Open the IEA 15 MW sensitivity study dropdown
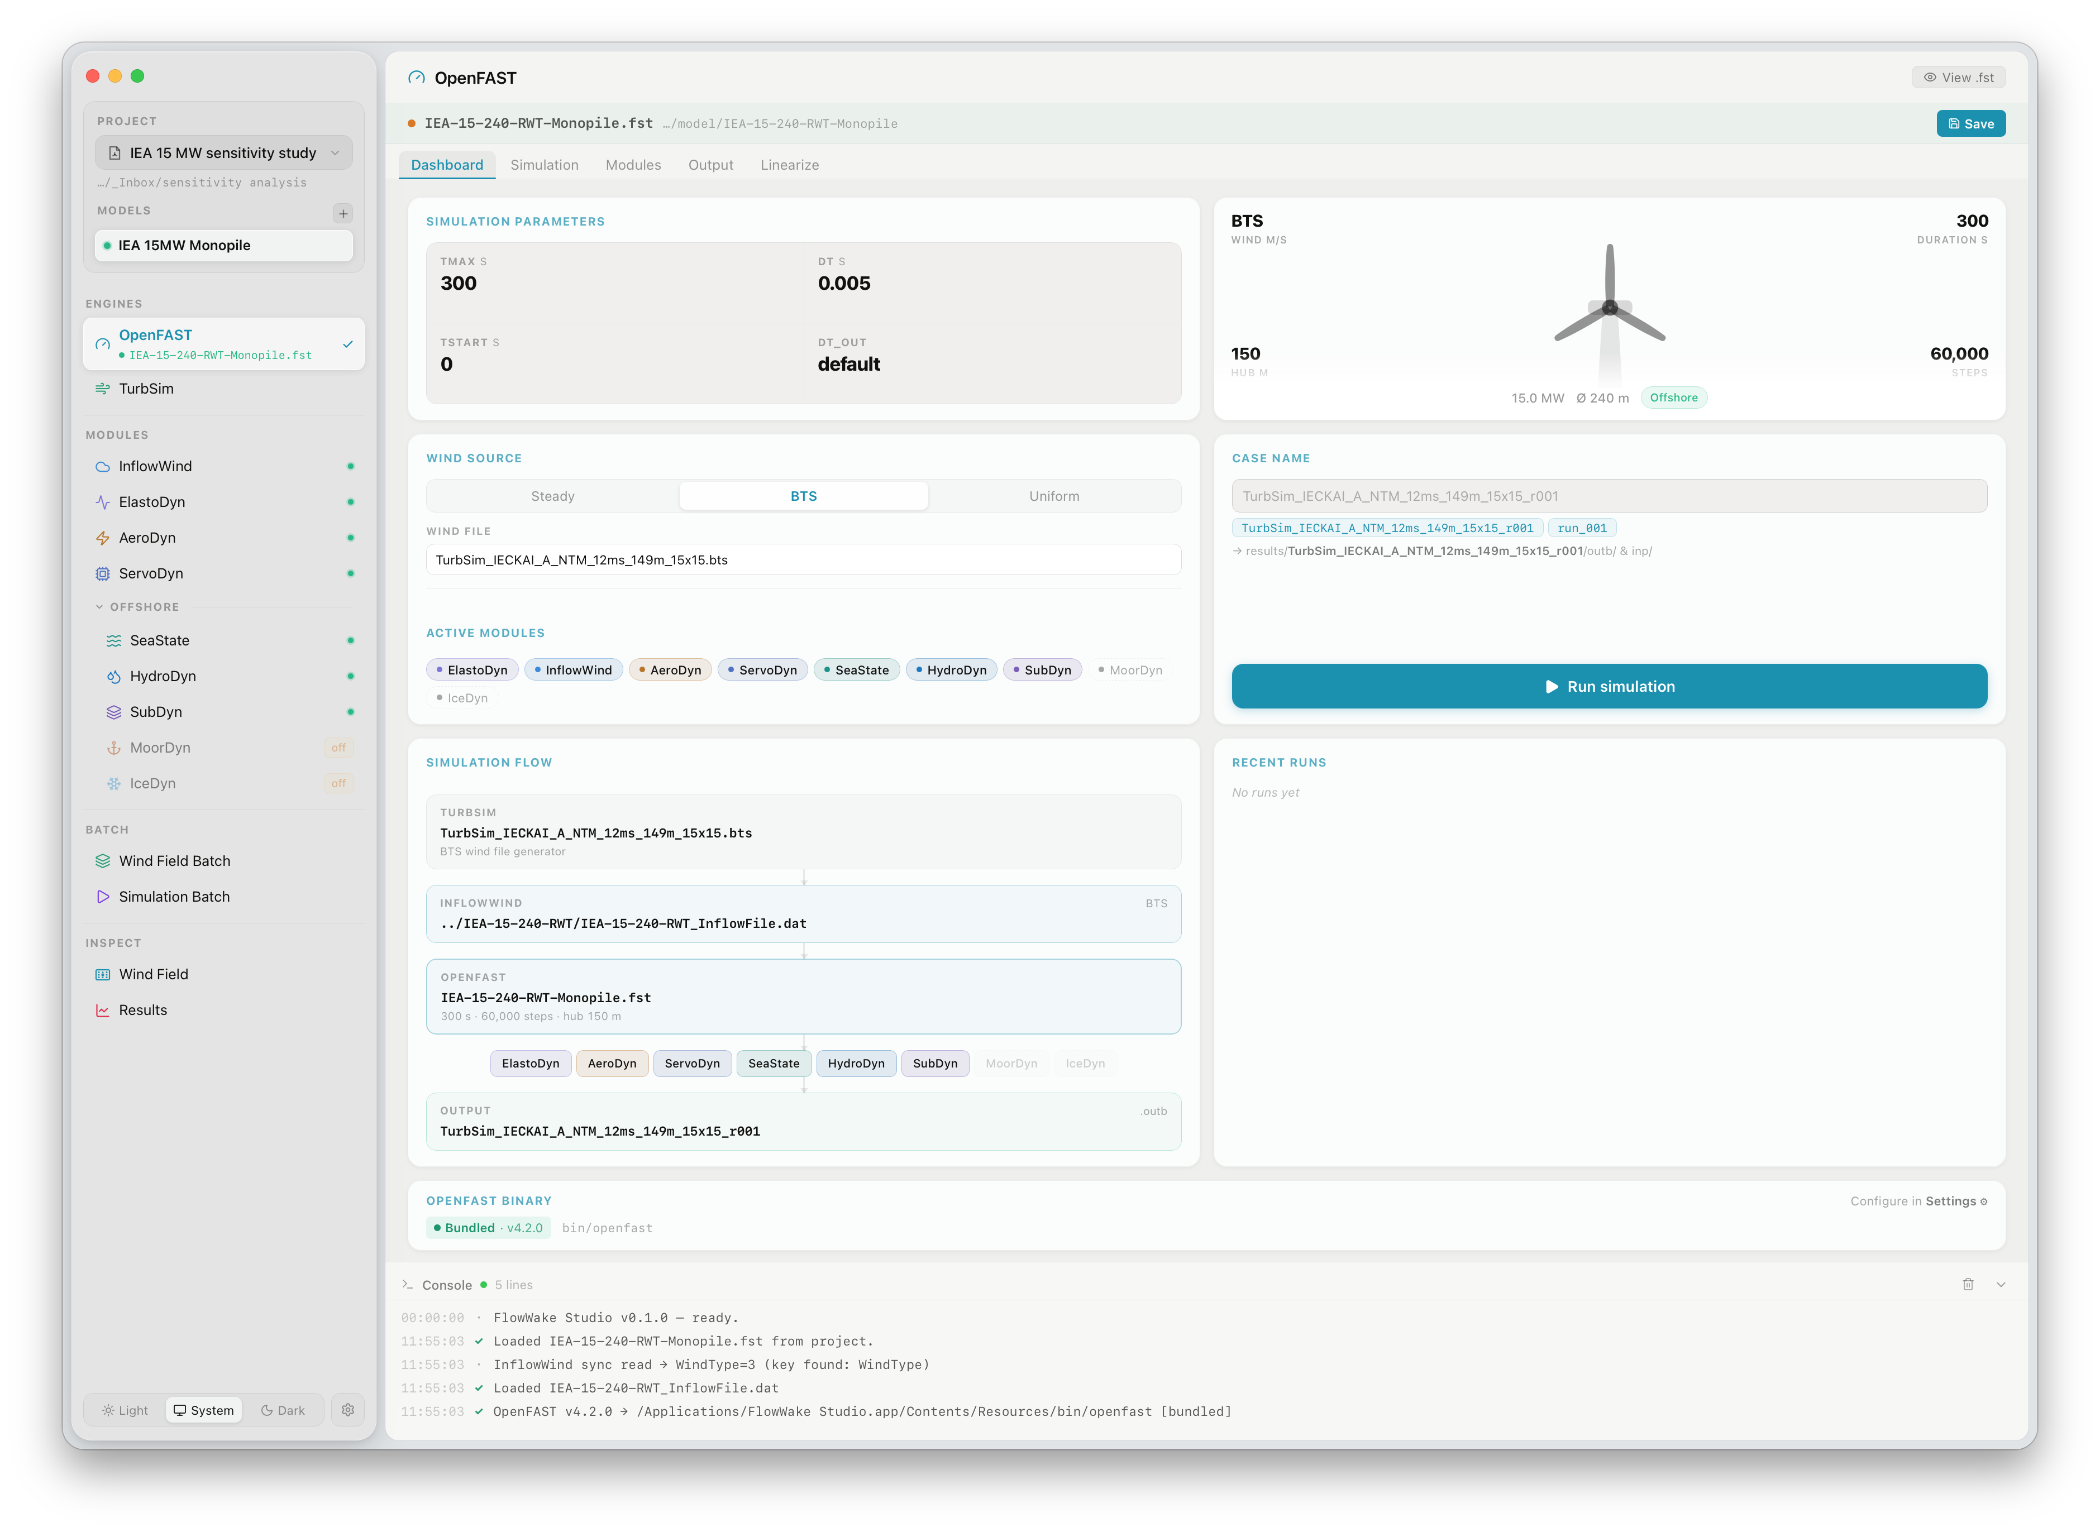This screenshot has height=1532, width=2100. tap(223, 153)
